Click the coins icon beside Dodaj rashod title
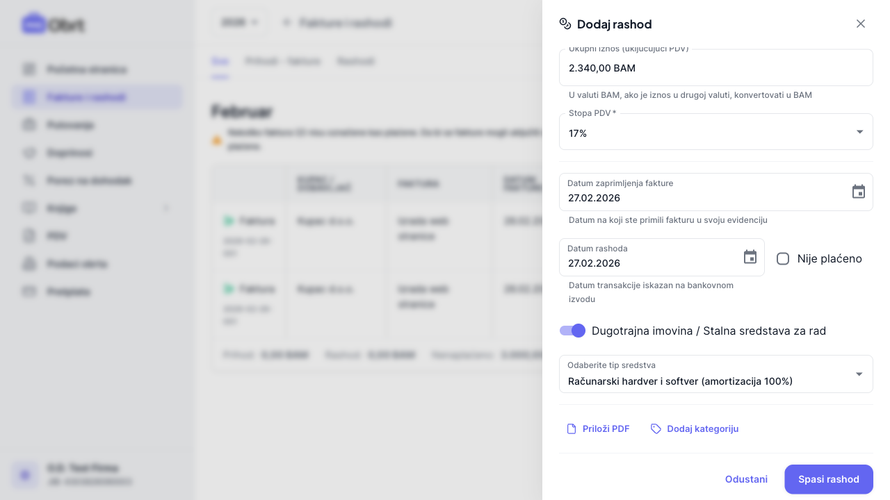 point(565,24)
